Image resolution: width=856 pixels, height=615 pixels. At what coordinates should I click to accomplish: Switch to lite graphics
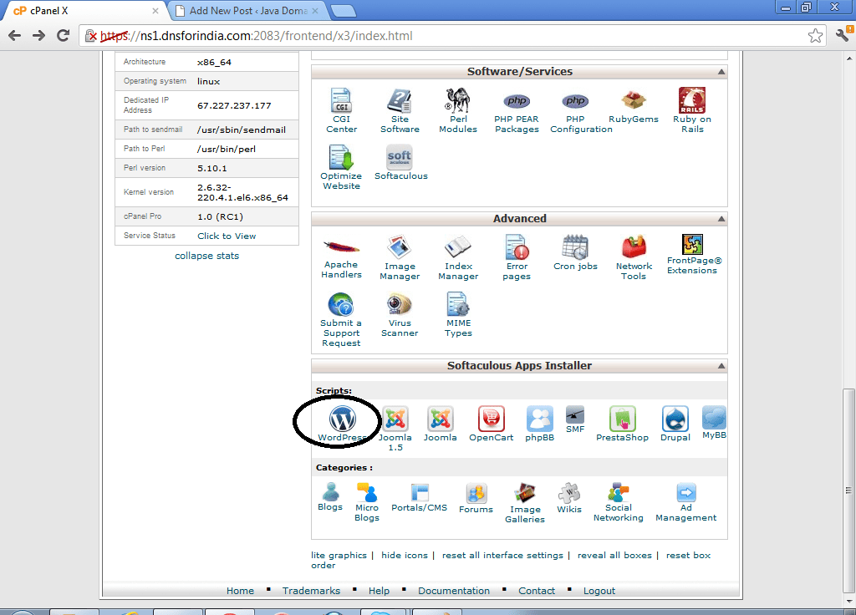tap(339, 555)
